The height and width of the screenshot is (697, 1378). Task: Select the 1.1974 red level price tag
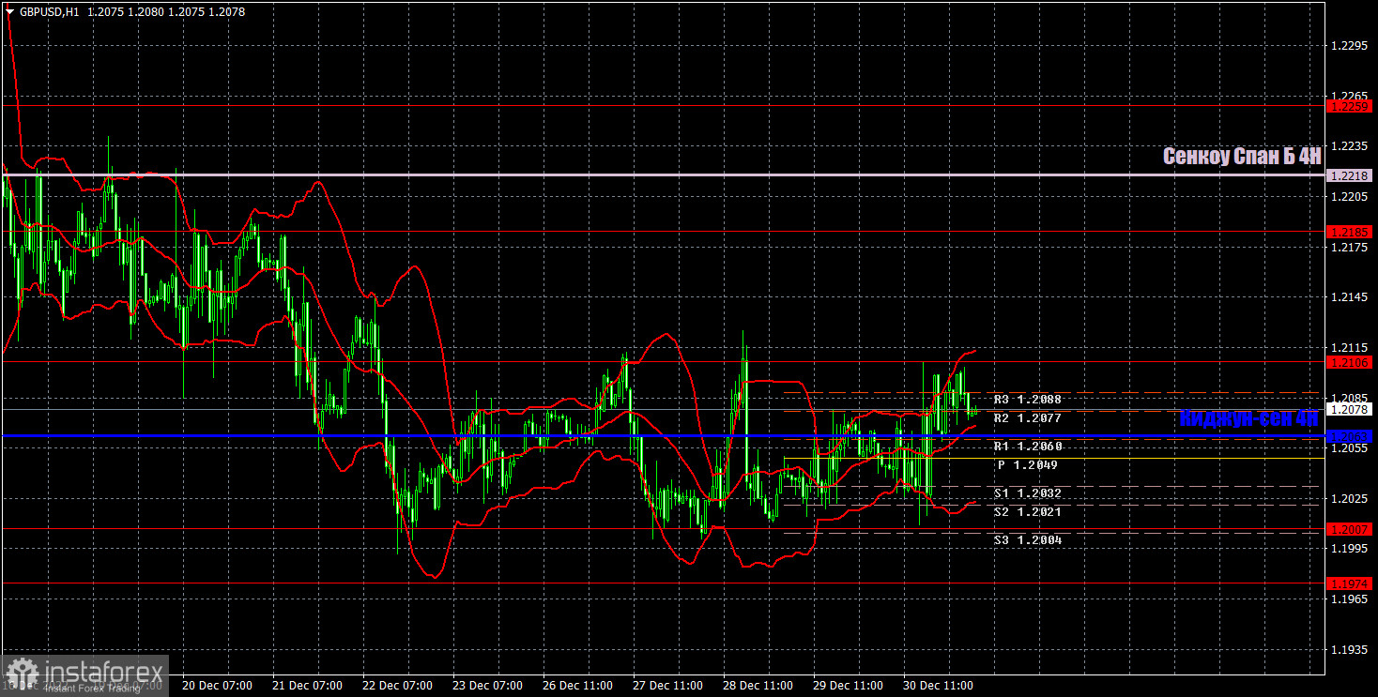pyautogui.click(x=1351, y=583)
